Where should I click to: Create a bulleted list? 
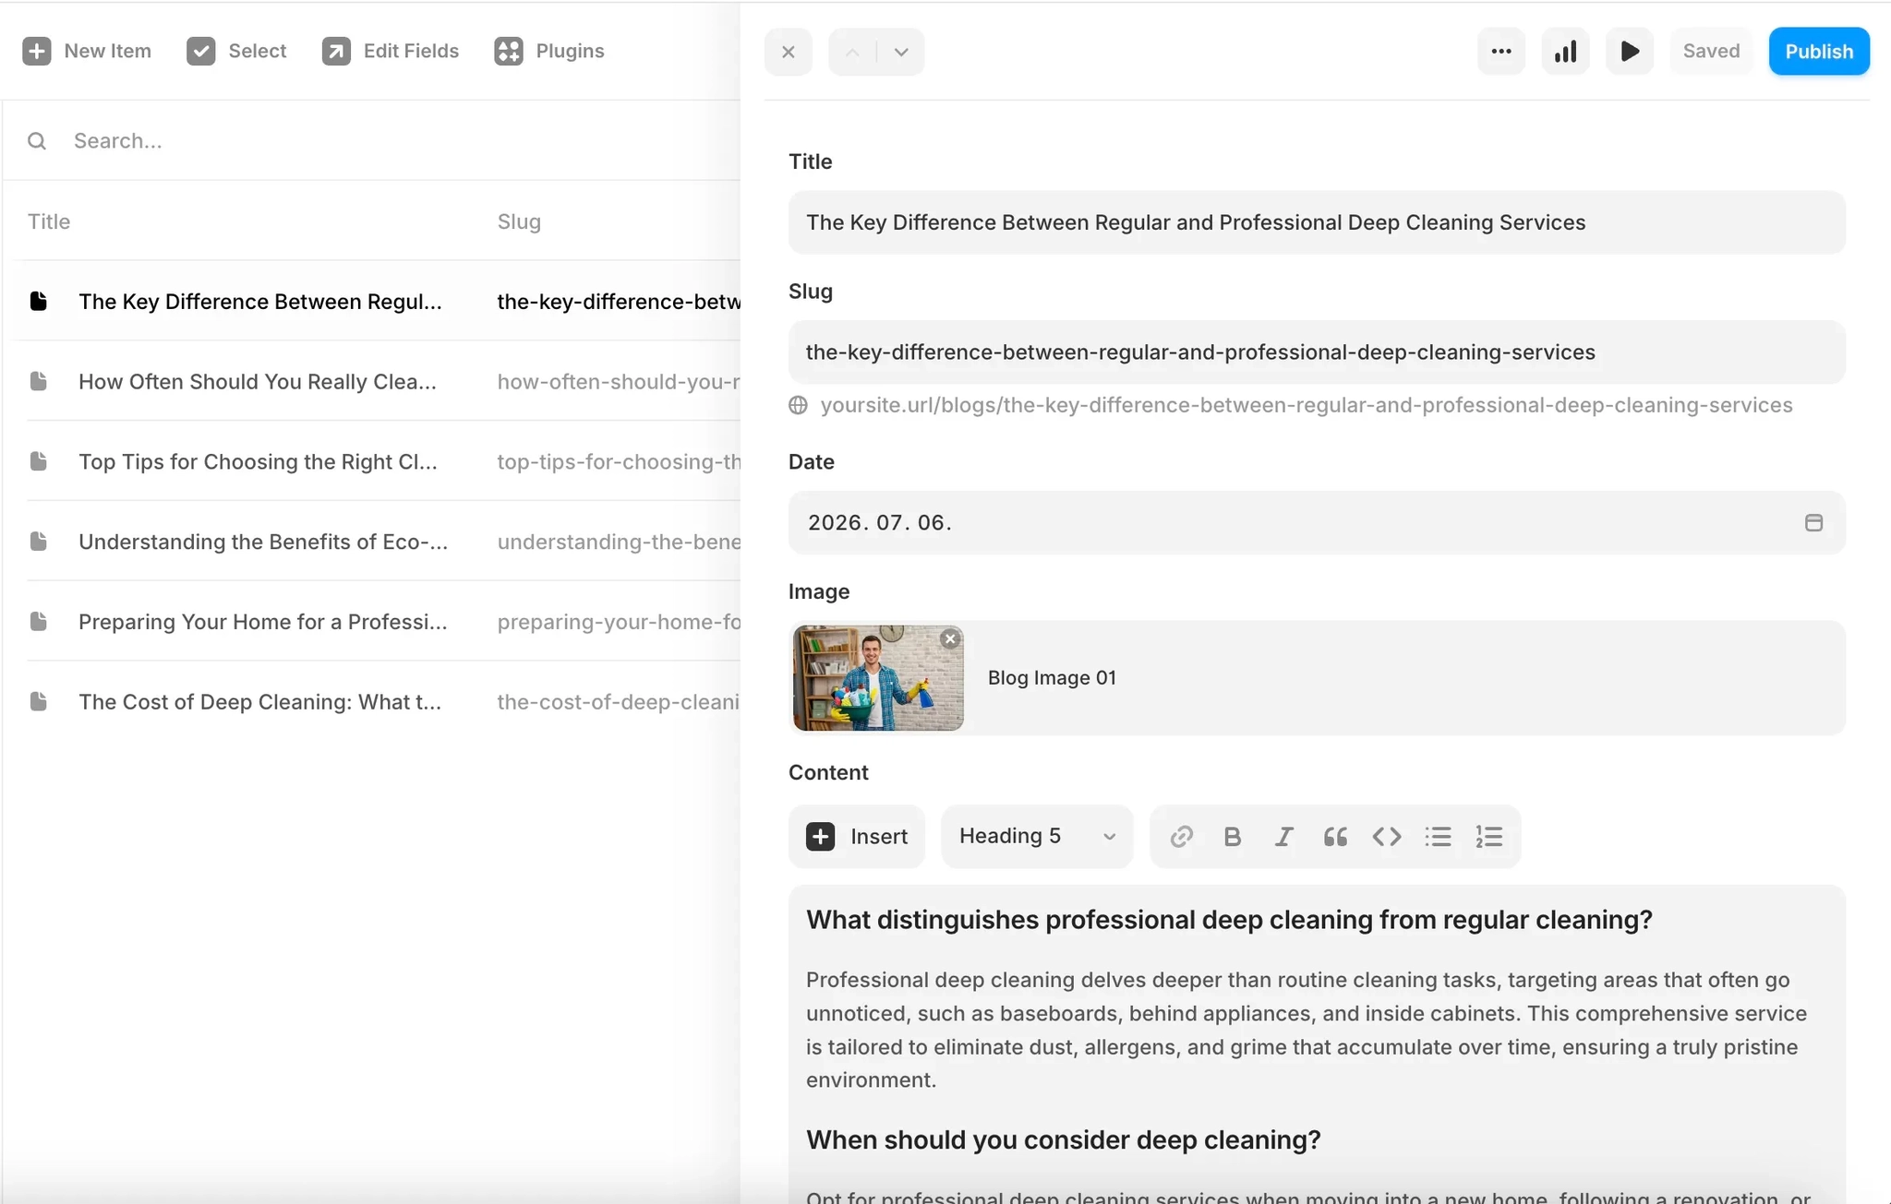[x=1438, y=837]
